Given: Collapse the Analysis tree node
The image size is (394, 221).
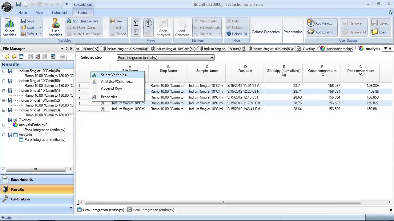Looking at the screenshot, I should pos(4,135).
